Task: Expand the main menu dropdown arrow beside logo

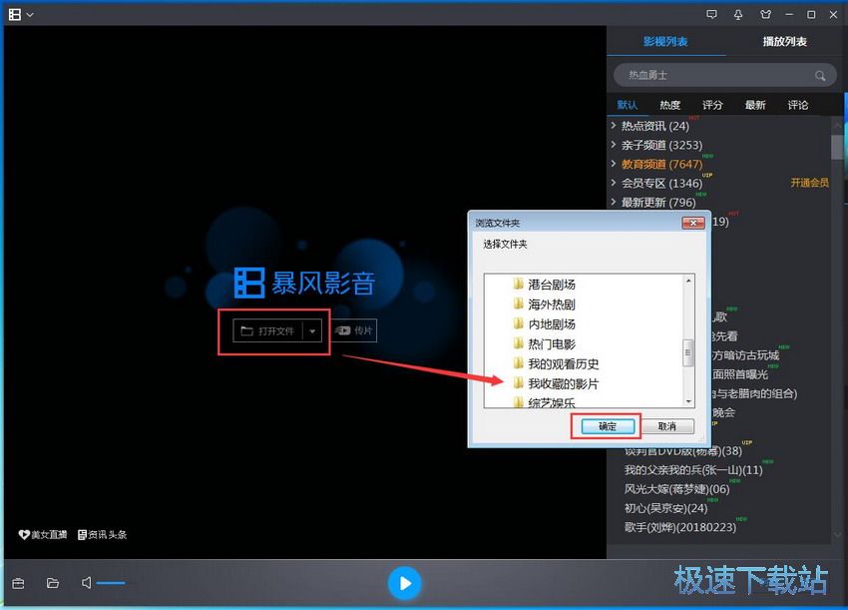Action: click(x=30, y=15)
